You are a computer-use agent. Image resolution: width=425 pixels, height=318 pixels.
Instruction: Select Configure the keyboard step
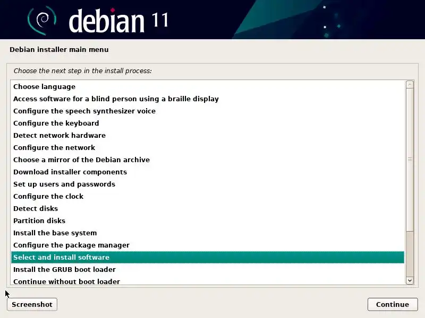pyautogui.click(x=208, y=123)
